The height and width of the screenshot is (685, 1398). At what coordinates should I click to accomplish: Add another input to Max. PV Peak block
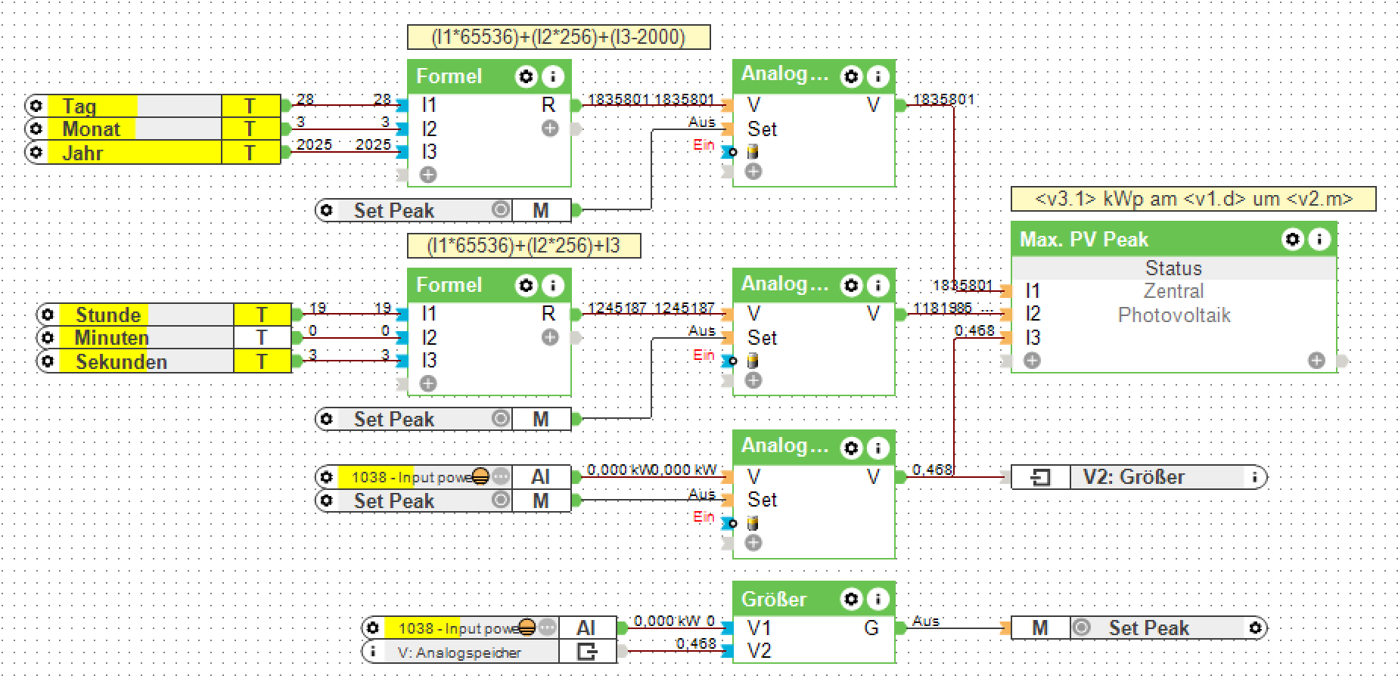tap(1032, 361)
